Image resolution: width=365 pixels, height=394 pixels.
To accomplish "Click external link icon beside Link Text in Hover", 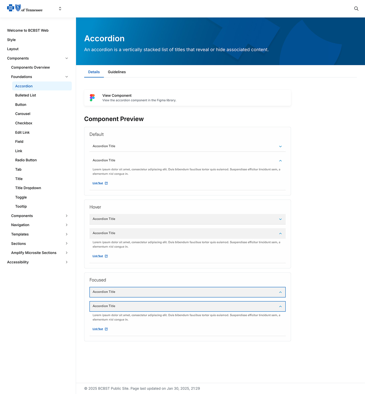I will [106, 256].
